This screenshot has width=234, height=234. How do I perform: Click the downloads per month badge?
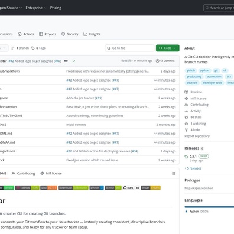pyautogui.click(x=73, y=188)
